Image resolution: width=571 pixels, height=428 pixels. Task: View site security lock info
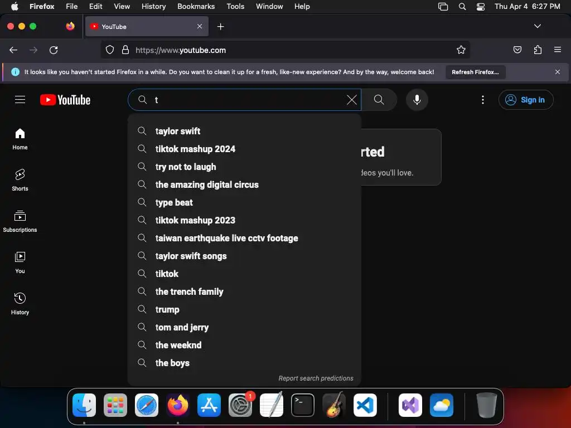click(125, 50)
